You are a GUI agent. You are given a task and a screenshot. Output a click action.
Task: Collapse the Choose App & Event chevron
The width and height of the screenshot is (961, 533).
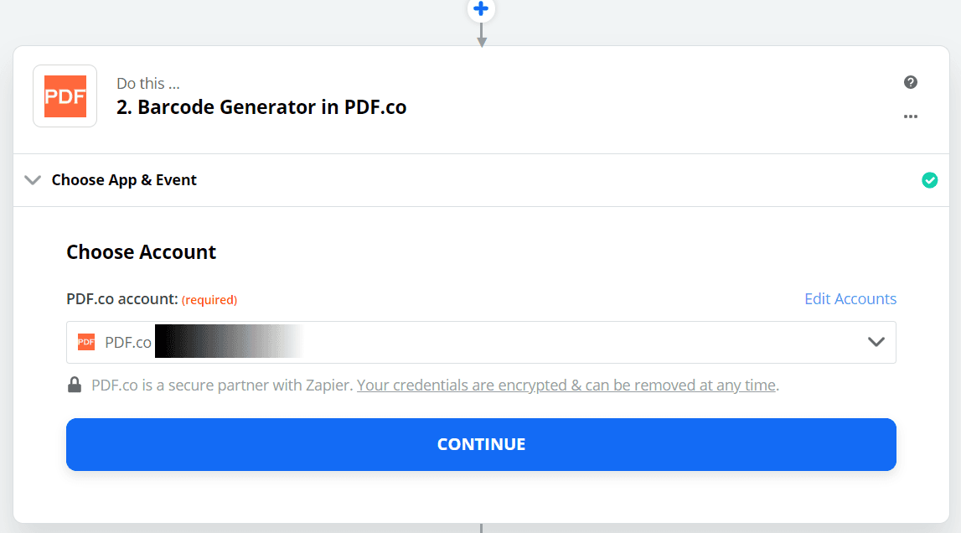(x=33, y=180)
